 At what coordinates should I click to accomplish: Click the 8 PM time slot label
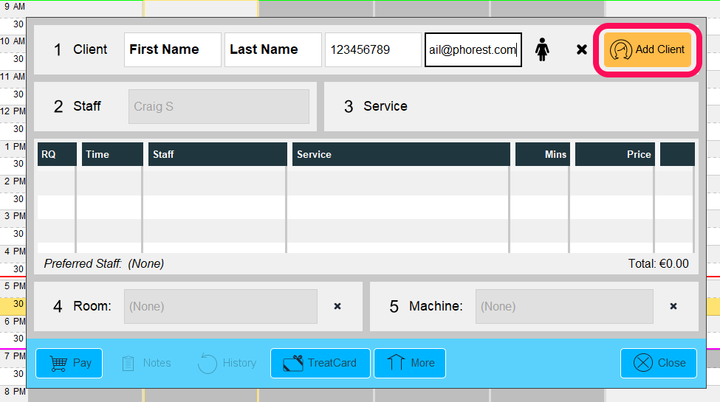tap(15, 392)
